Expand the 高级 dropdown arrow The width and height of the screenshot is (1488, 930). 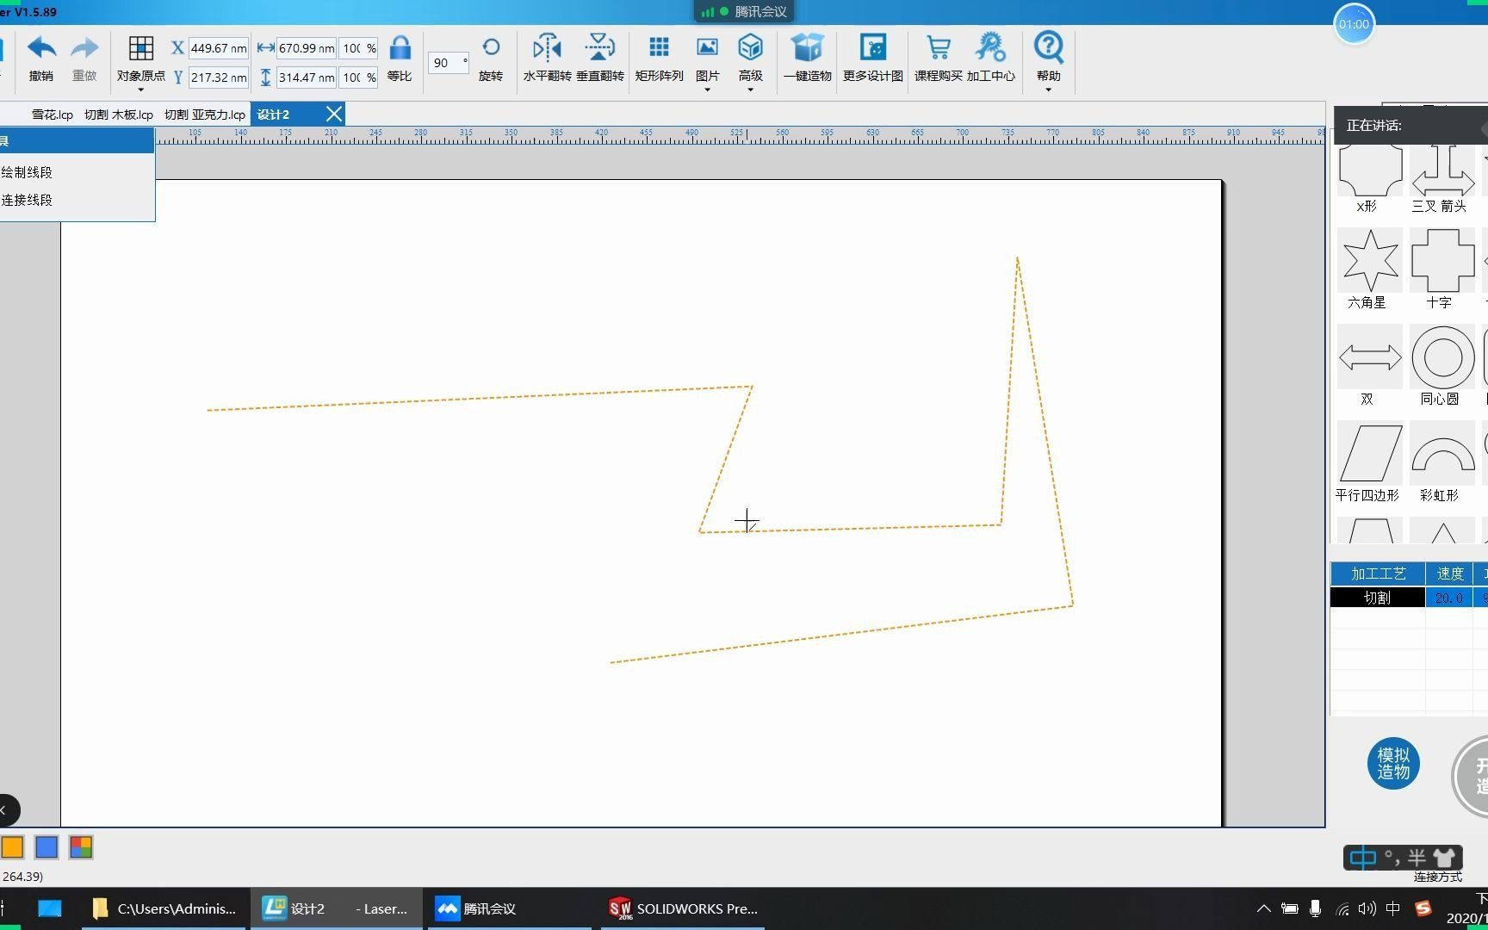pos(751,90)
